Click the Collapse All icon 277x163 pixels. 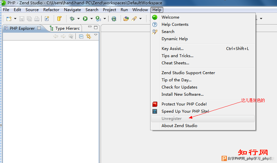(x=81, y=37)
